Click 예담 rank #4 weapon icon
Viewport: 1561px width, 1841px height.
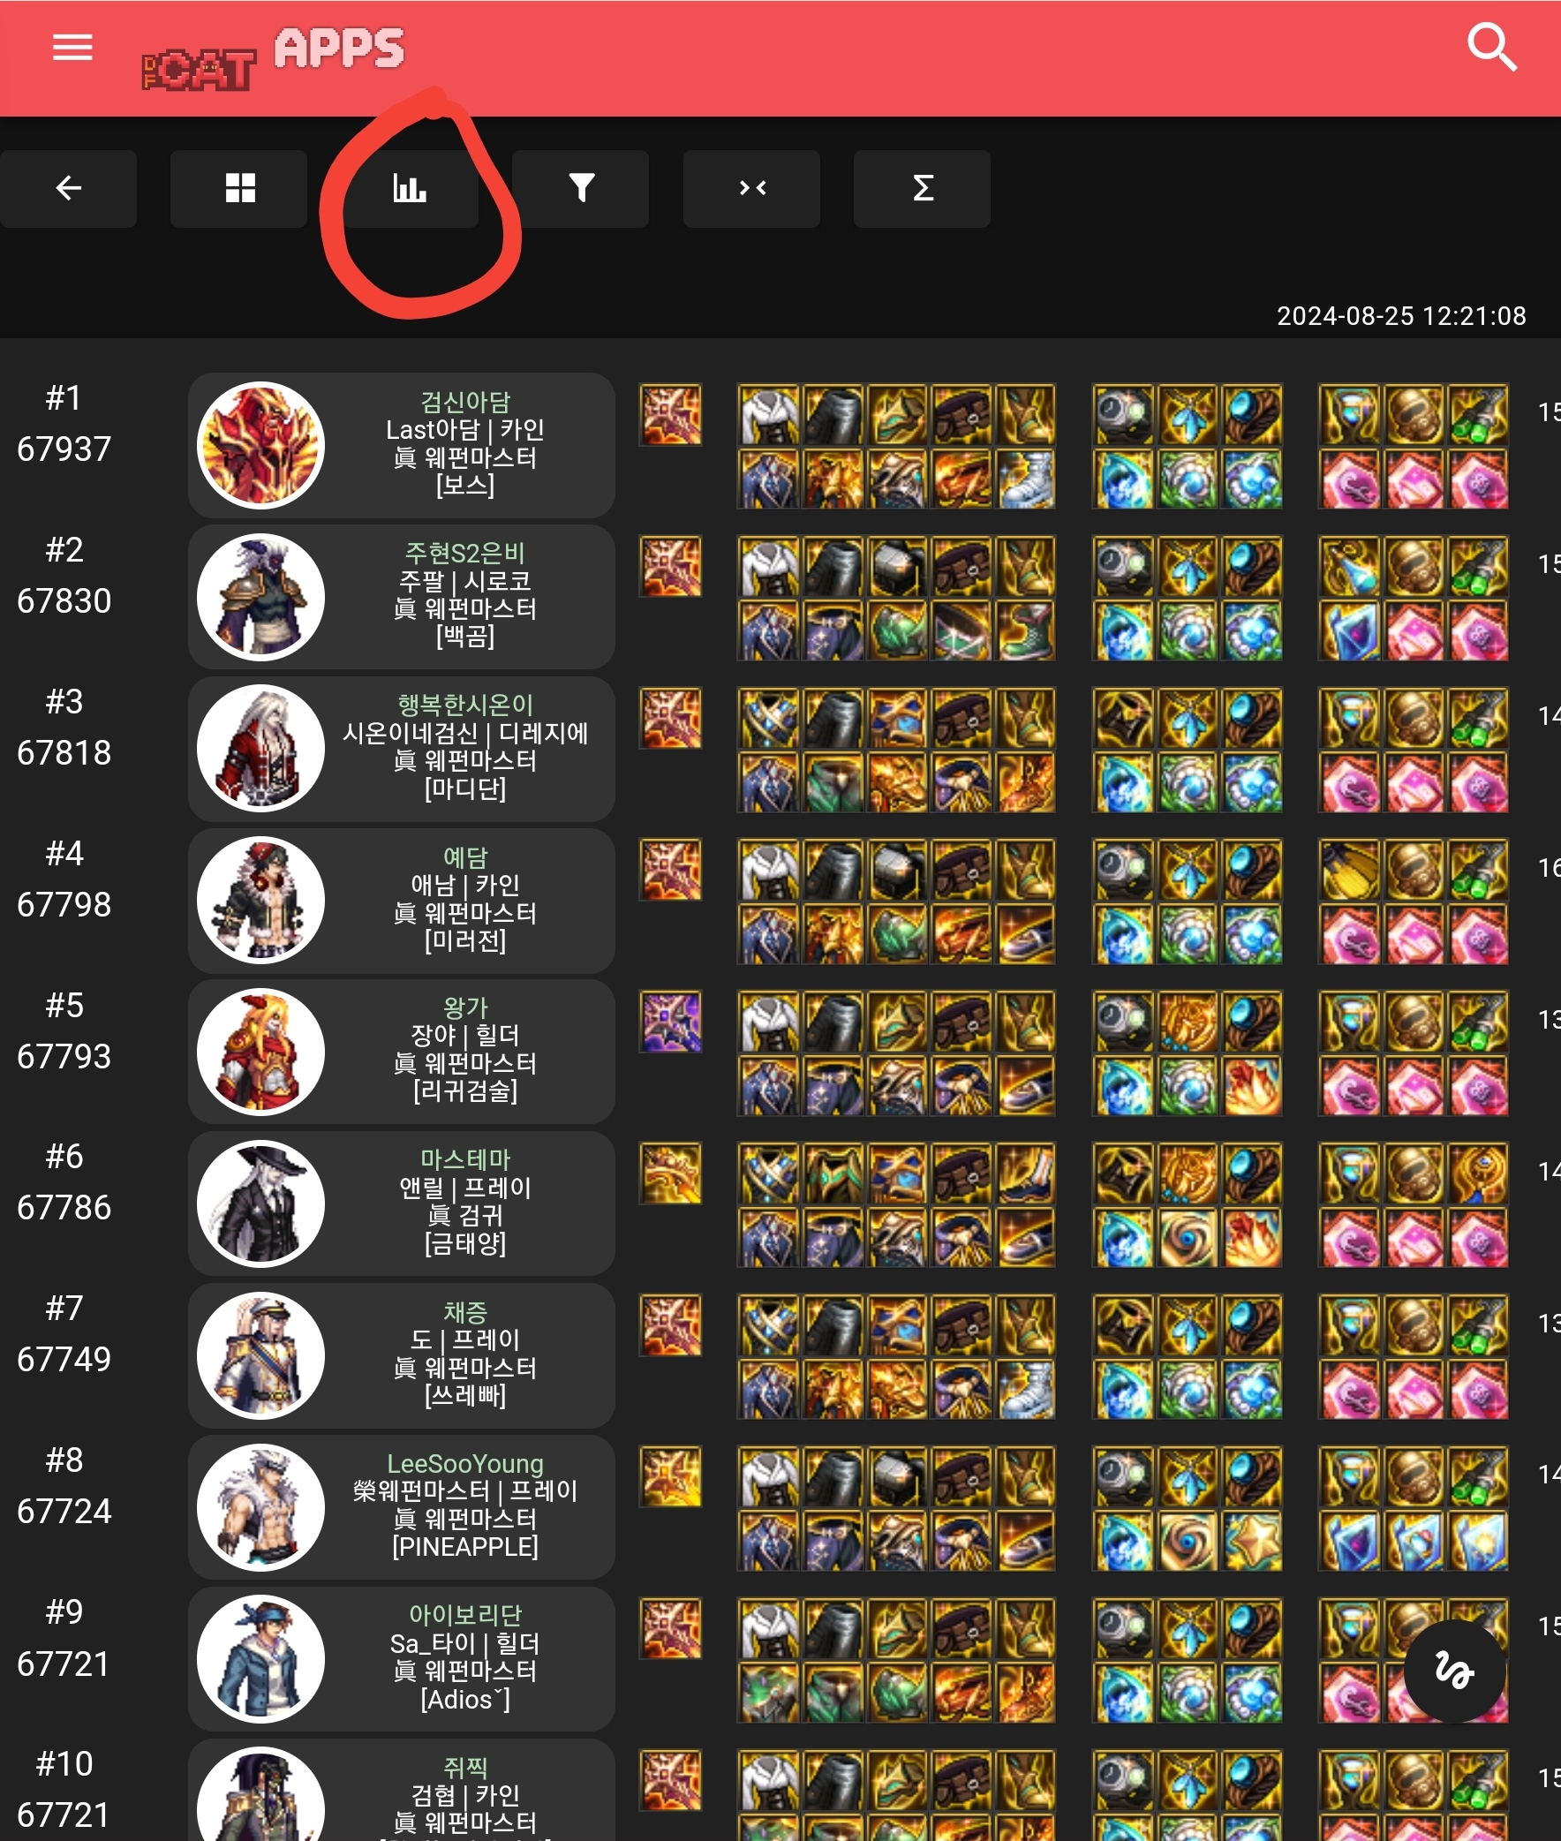(671, 869)
